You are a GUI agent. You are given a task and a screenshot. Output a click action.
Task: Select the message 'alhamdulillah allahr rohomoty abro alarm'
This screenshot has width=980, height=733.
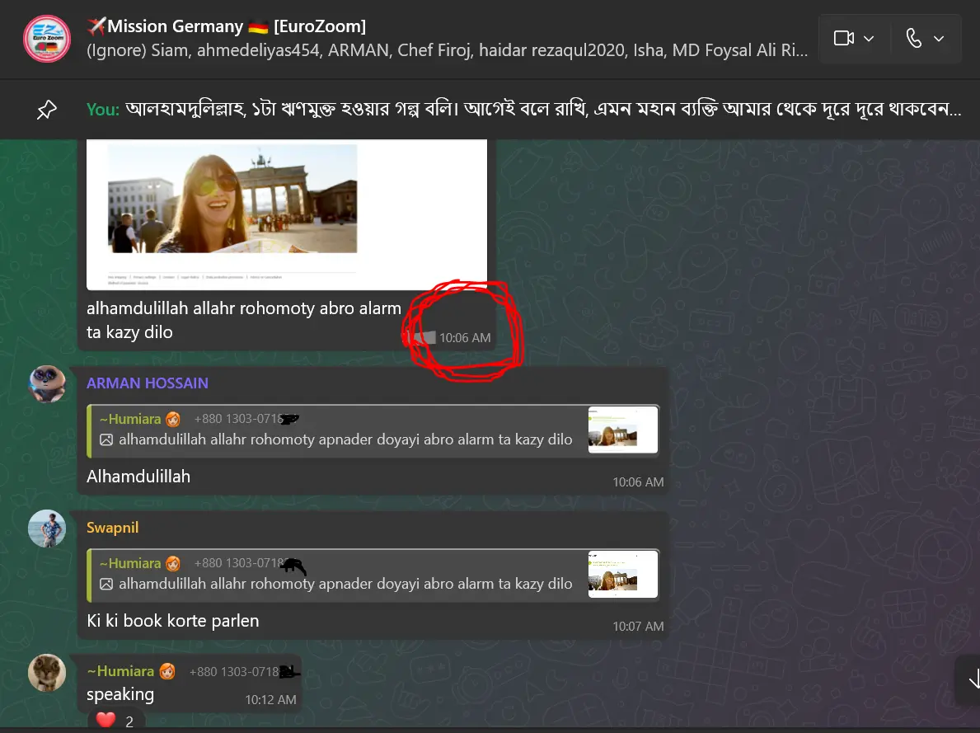click(244, 320)
